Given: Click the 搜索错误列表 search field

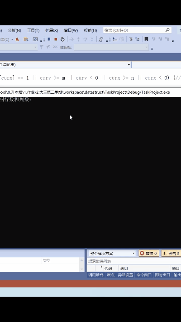Looking at the screenshot, I should [134, 261].
